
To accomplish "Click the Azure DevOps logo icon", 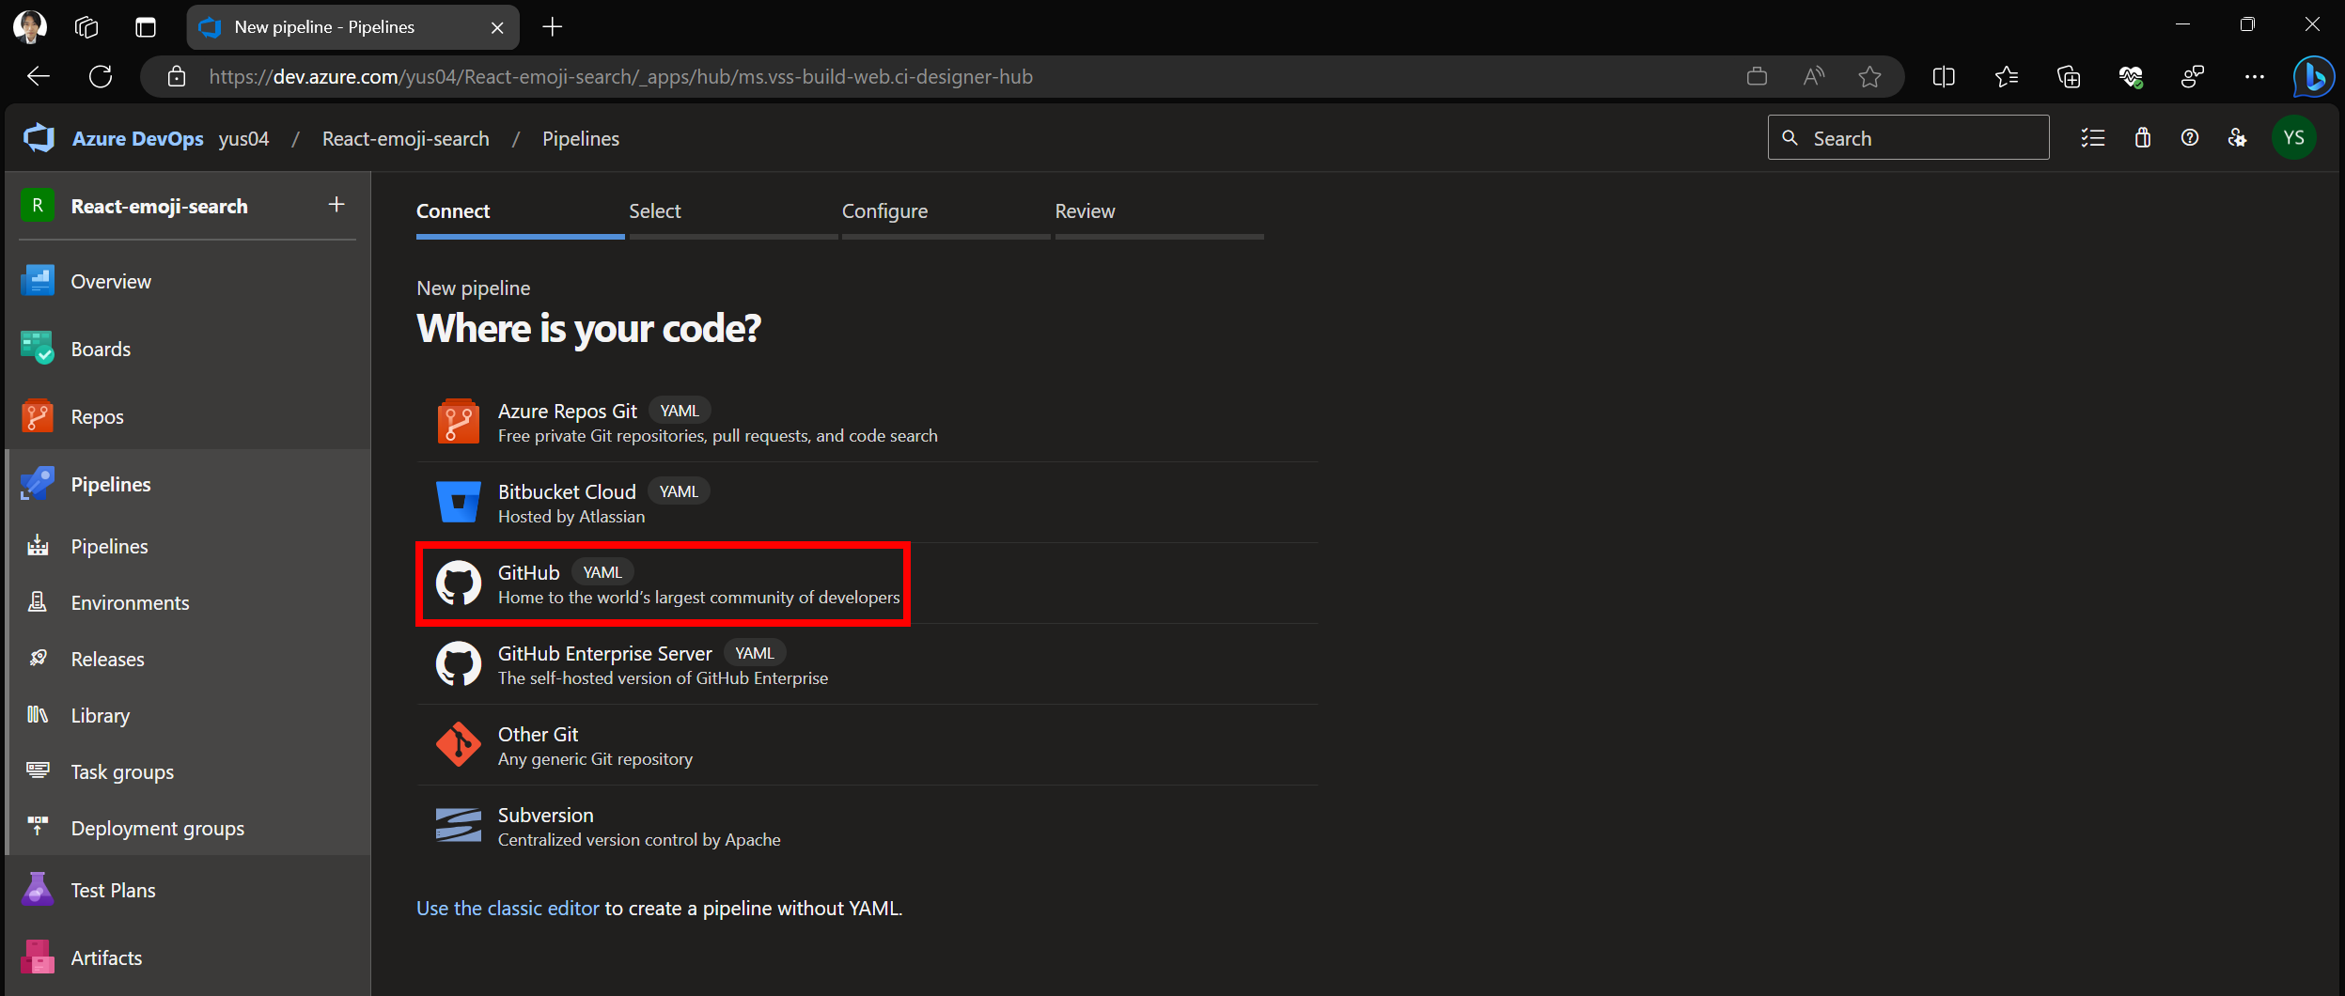I will (39, 138).
